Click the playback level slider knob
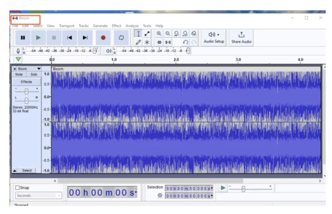 (188, 51)
